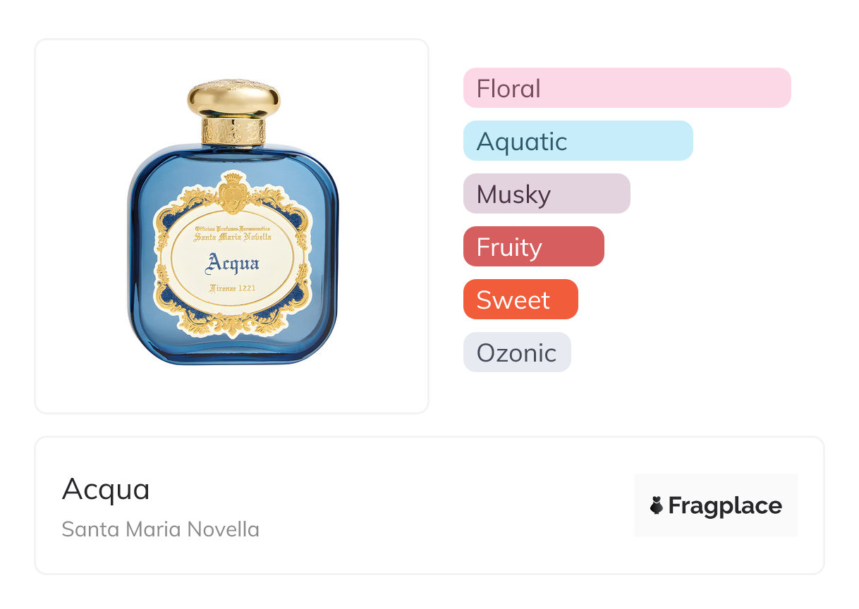Click the blue Acqua text on bottle label
Screen dimensions: 859x609
pos(233,264)
